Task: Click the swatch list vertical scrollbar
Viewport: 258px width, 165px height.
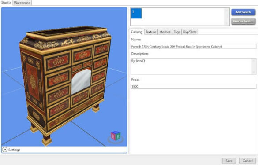Action: (x=227, y=17)
